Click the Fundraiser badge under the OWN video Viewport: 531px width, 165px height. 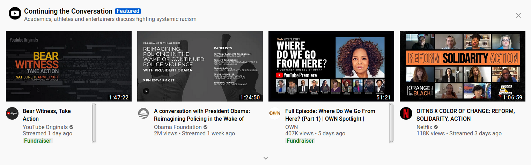coord(300,141)
